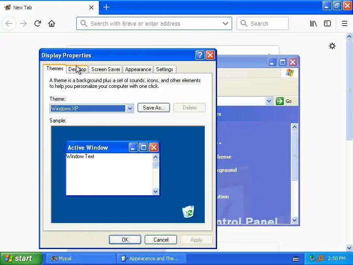The height and width of the screenshot is (265, 353).
Task: Click the green Go arrow in Control Panel window
Action: point(280,101)
